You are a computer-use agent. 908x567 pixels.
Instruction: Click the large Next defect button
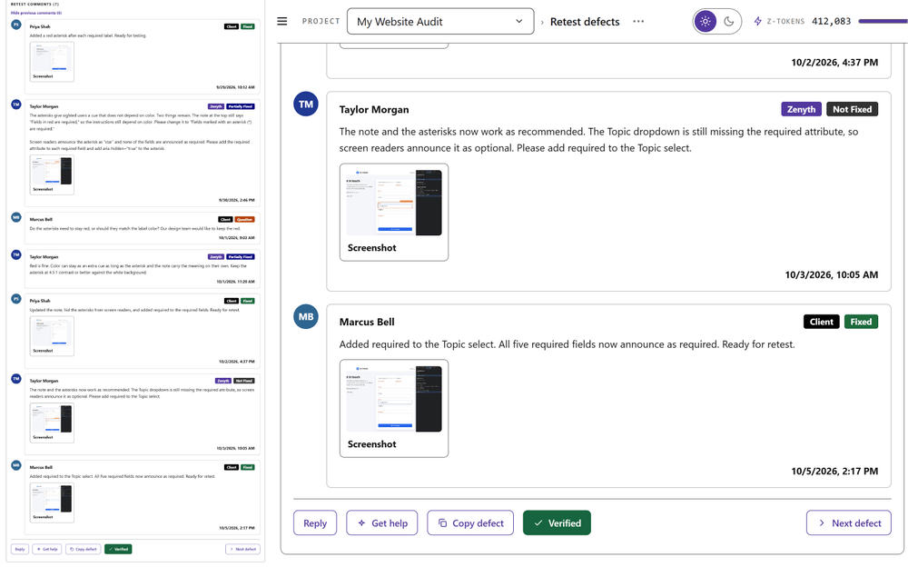[x=848, y=523]
